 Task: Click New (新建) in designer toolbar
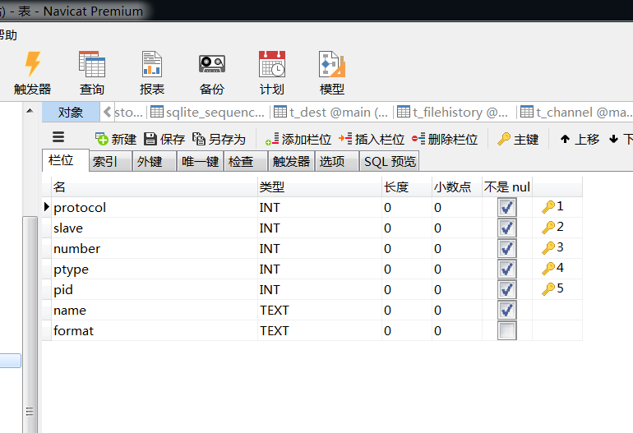pyautogui.click(x=116, y=139)
